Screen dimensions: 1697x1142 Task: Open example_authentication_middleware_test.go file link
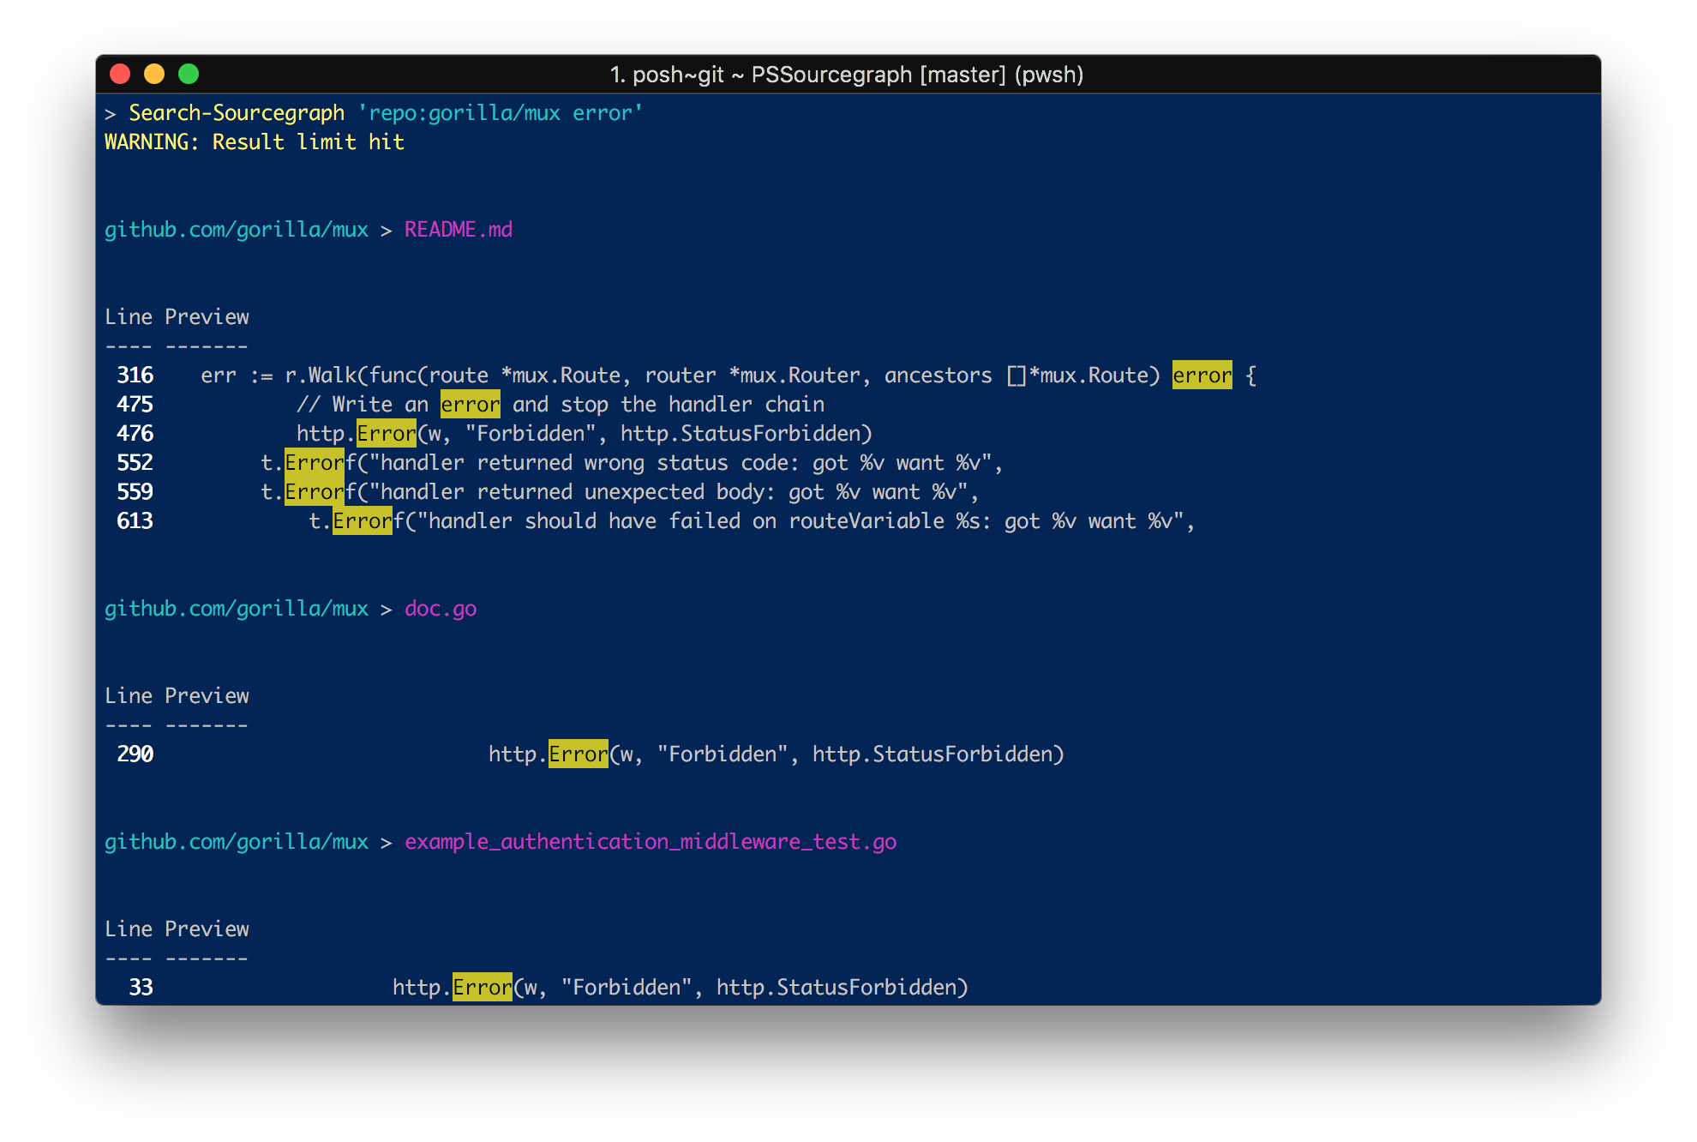(x=650, y=842)
